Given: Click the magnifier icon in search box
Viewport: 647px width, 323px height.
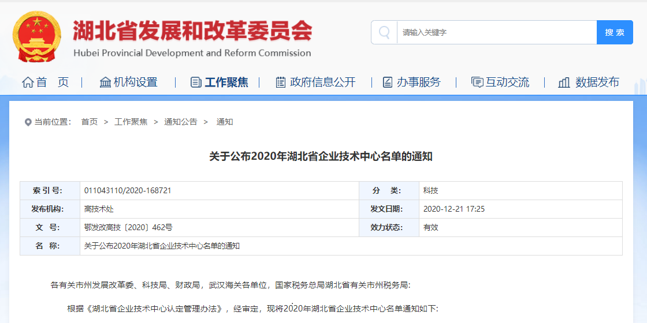Looking at the screenshot, I should click(x=384, y=32).
